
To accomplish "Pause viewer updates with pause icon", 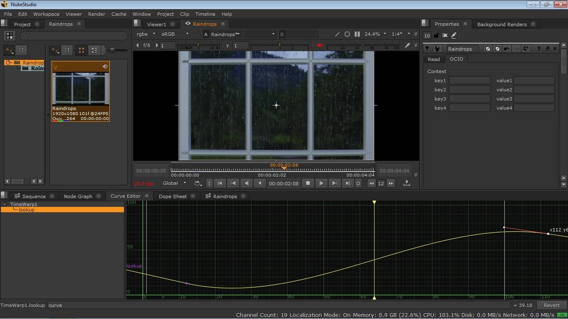I will (x=357, y=34).
